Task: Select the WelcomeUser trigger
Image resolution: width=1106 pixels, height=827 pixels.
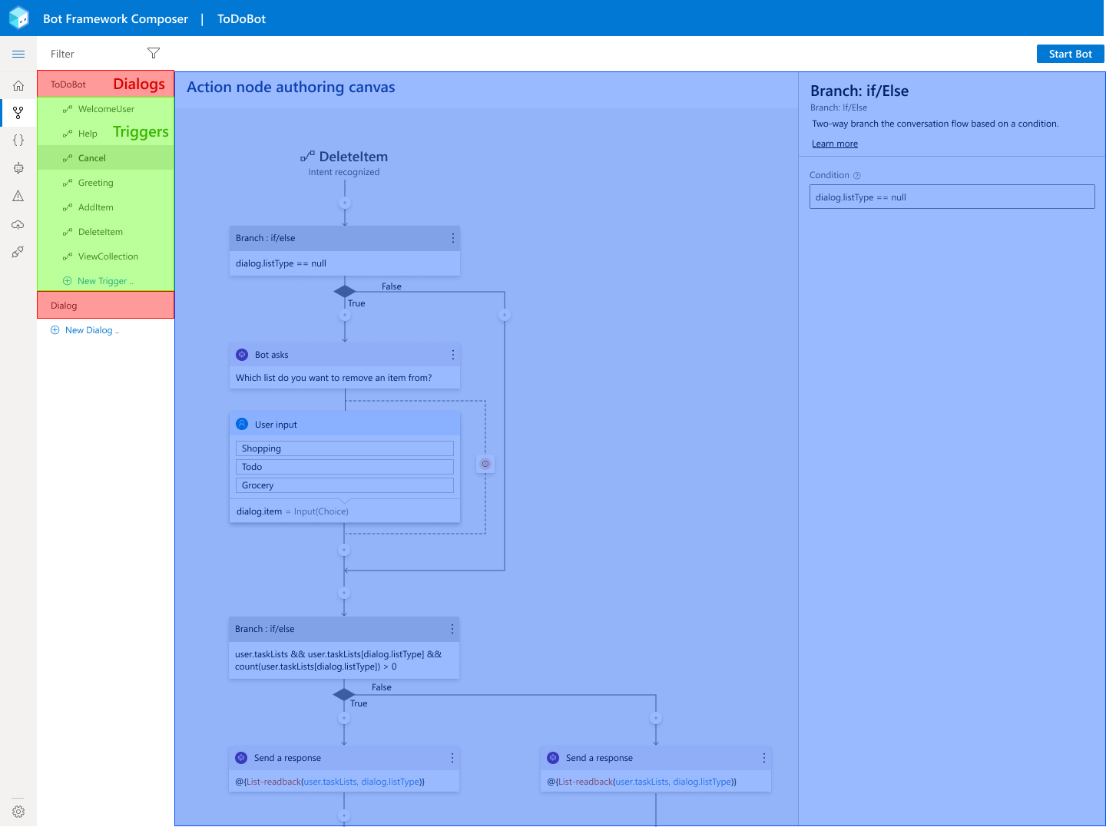Action: pos(106,109)
